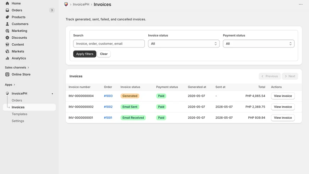Screen dimensions: 309x174
Task: Click the Home house icon
Action: [7, 3]
